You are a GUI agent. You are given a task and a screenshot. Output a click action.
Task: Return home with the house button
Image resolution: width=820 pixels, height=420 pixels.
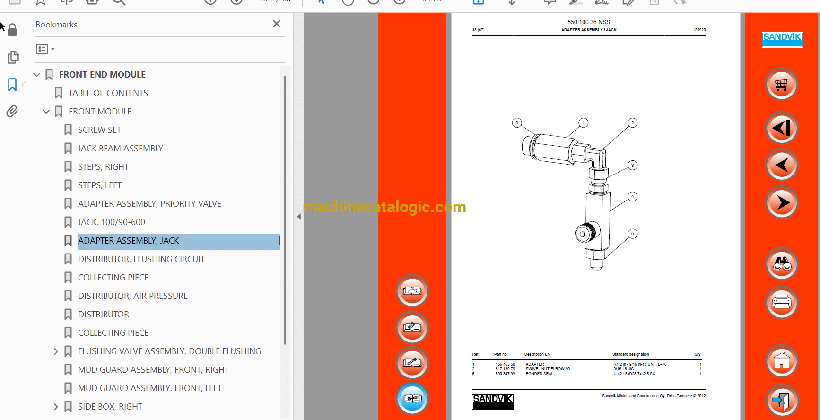[782, 361]
